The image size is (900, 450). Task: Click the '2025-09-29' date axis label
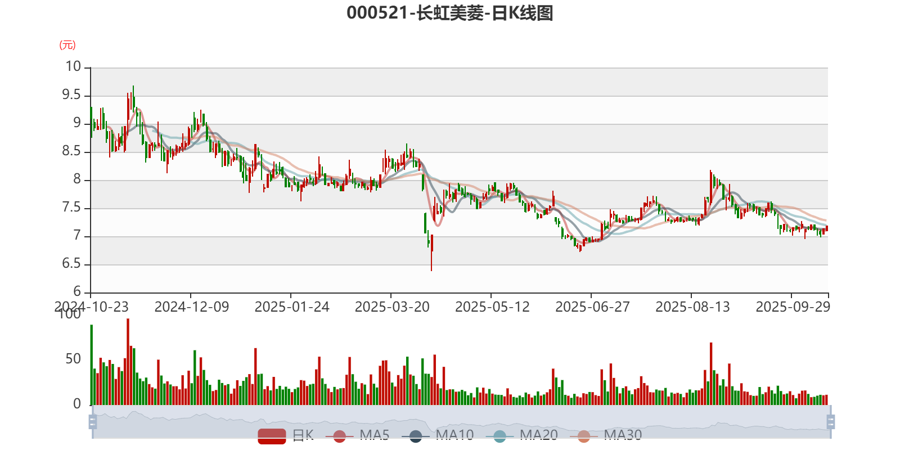793,307
